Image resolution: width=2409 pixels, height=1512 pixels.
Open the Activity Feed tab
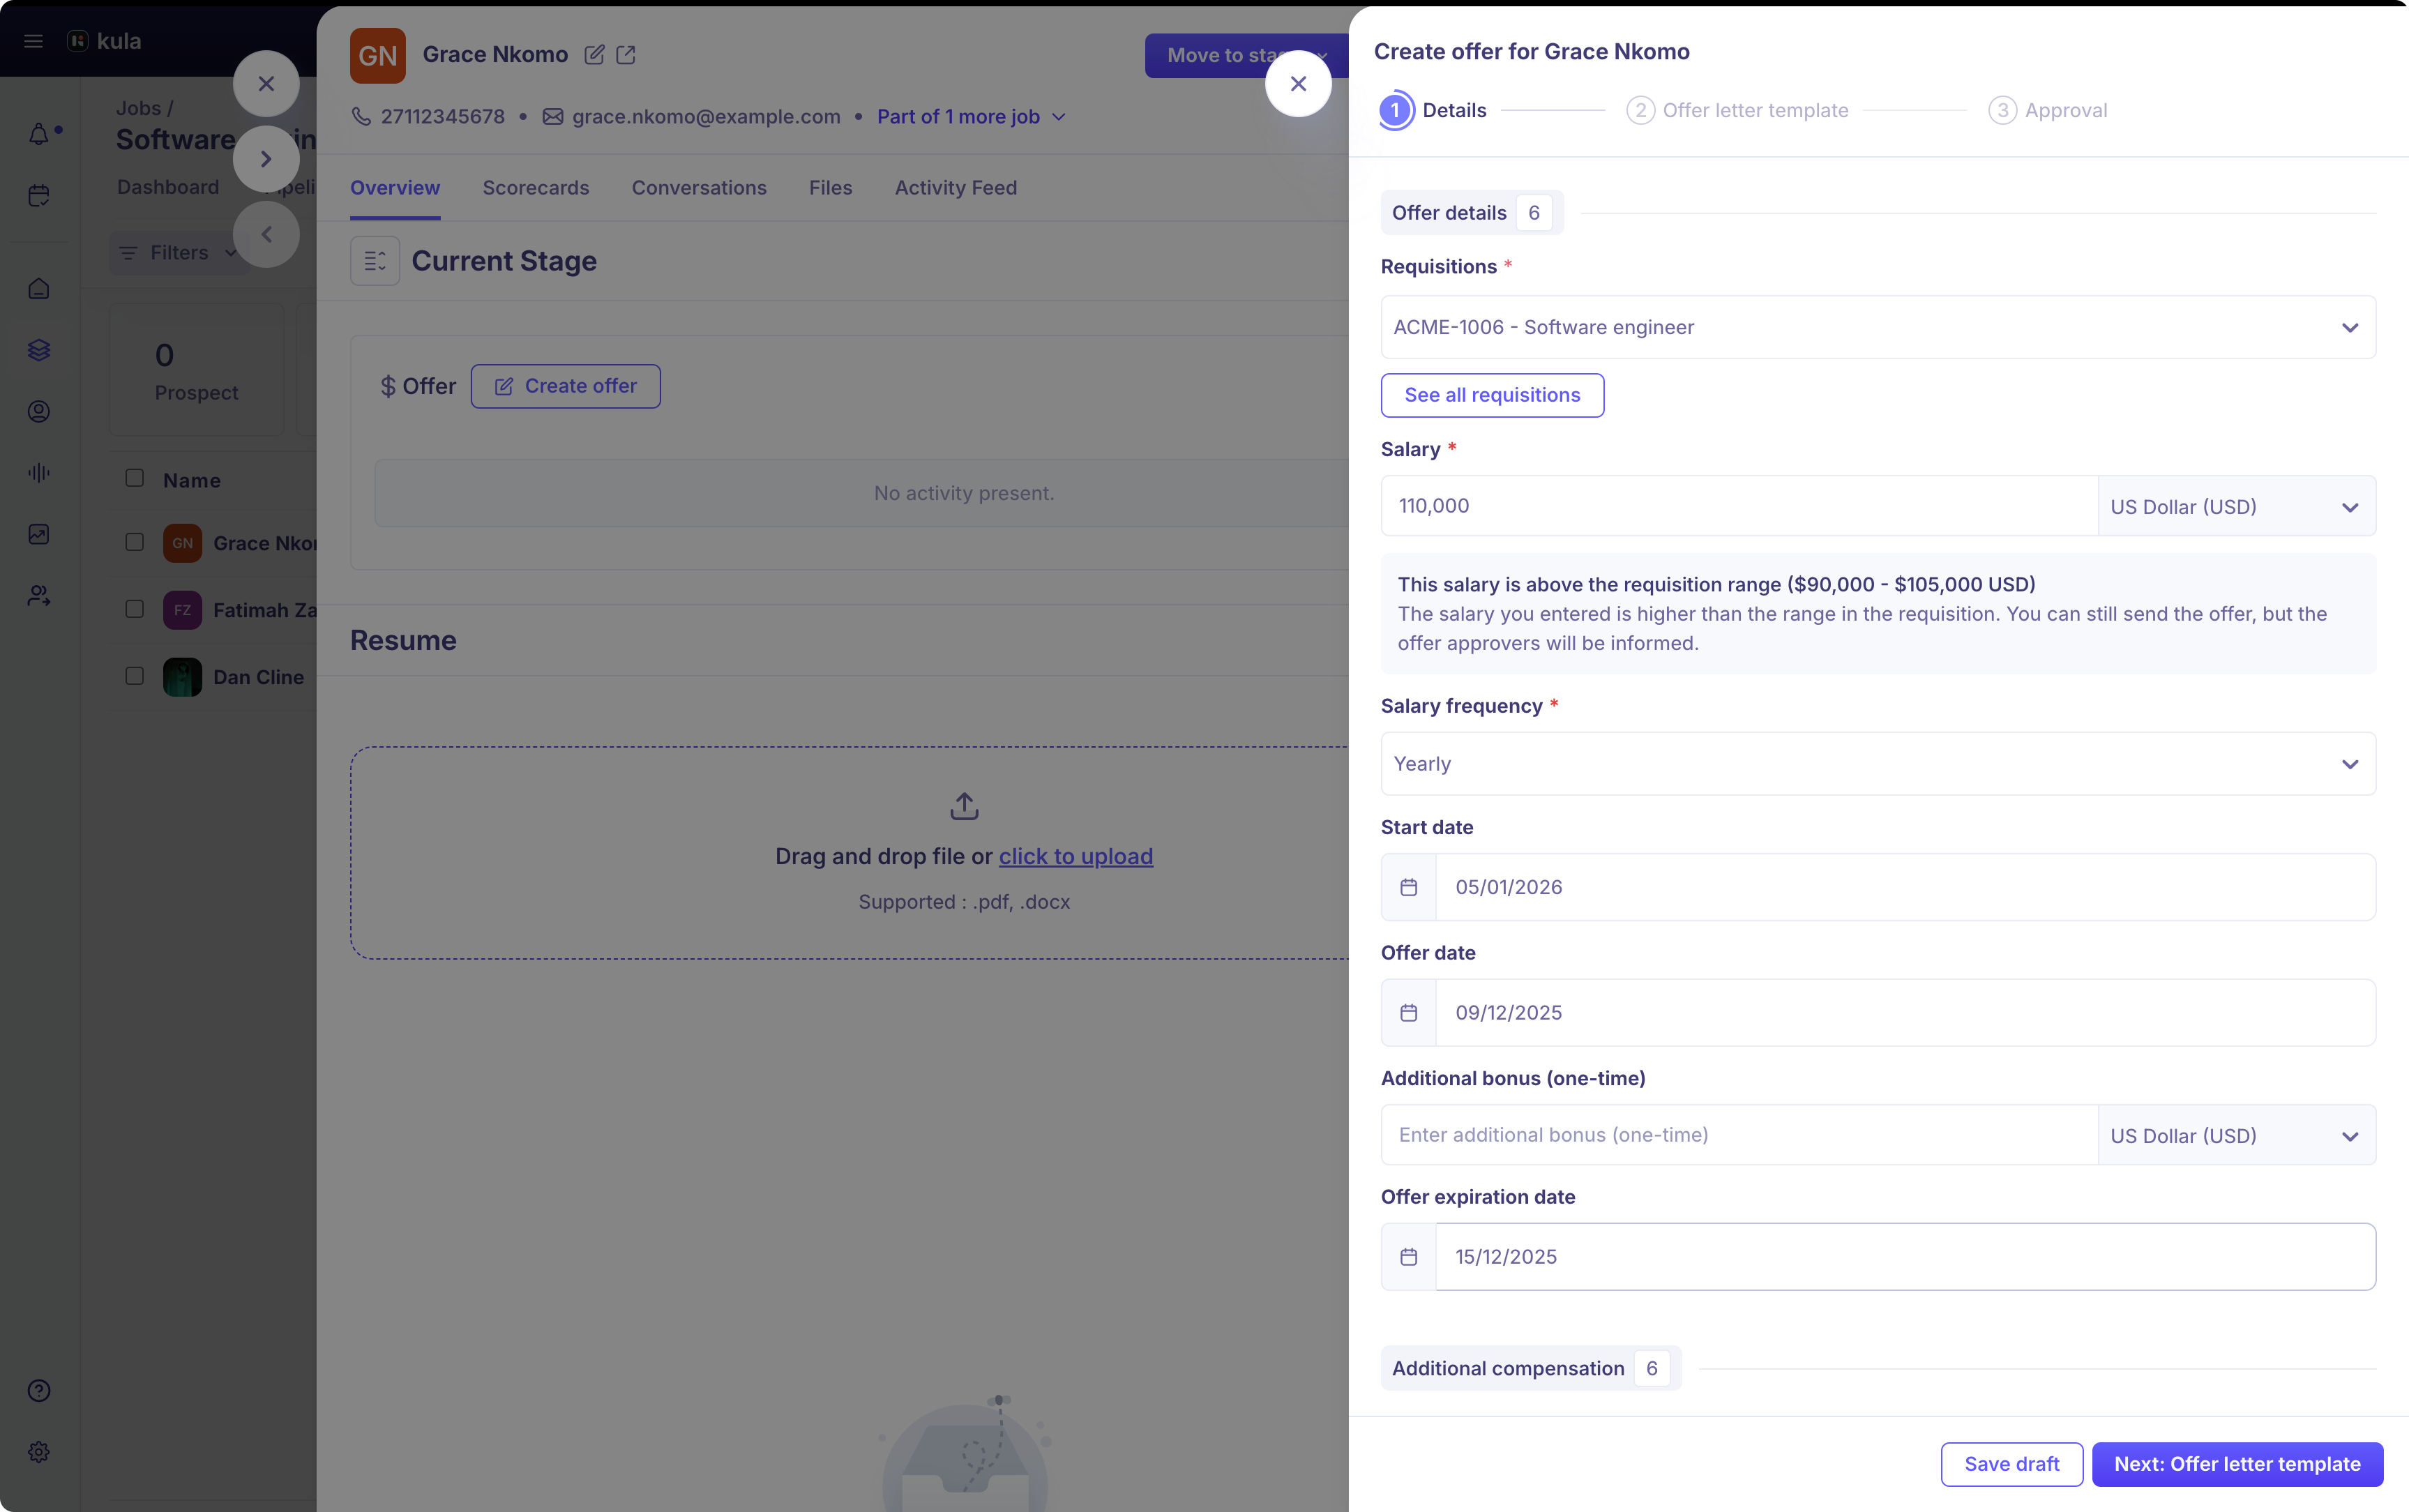(955, 188)
